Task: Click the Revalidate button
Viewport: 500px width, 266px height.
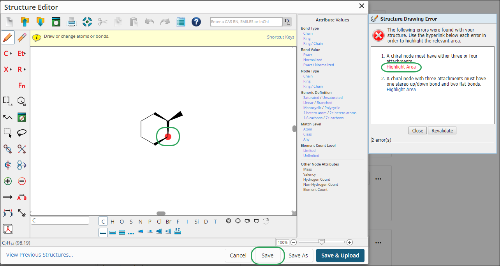Action: [442, 130]
